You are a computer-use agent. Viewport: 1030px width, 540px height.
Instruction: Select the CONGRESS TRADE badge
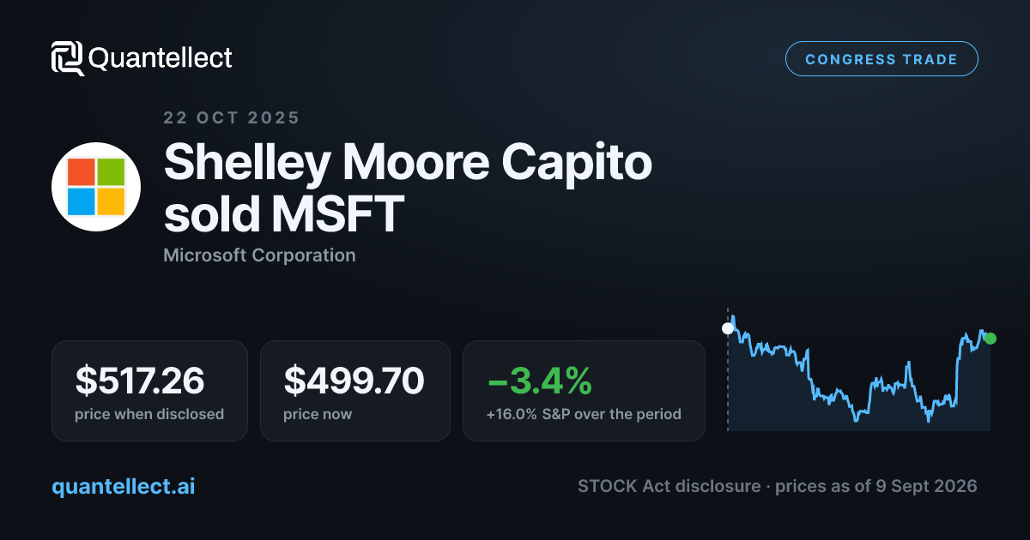click(x=882, y=59)
